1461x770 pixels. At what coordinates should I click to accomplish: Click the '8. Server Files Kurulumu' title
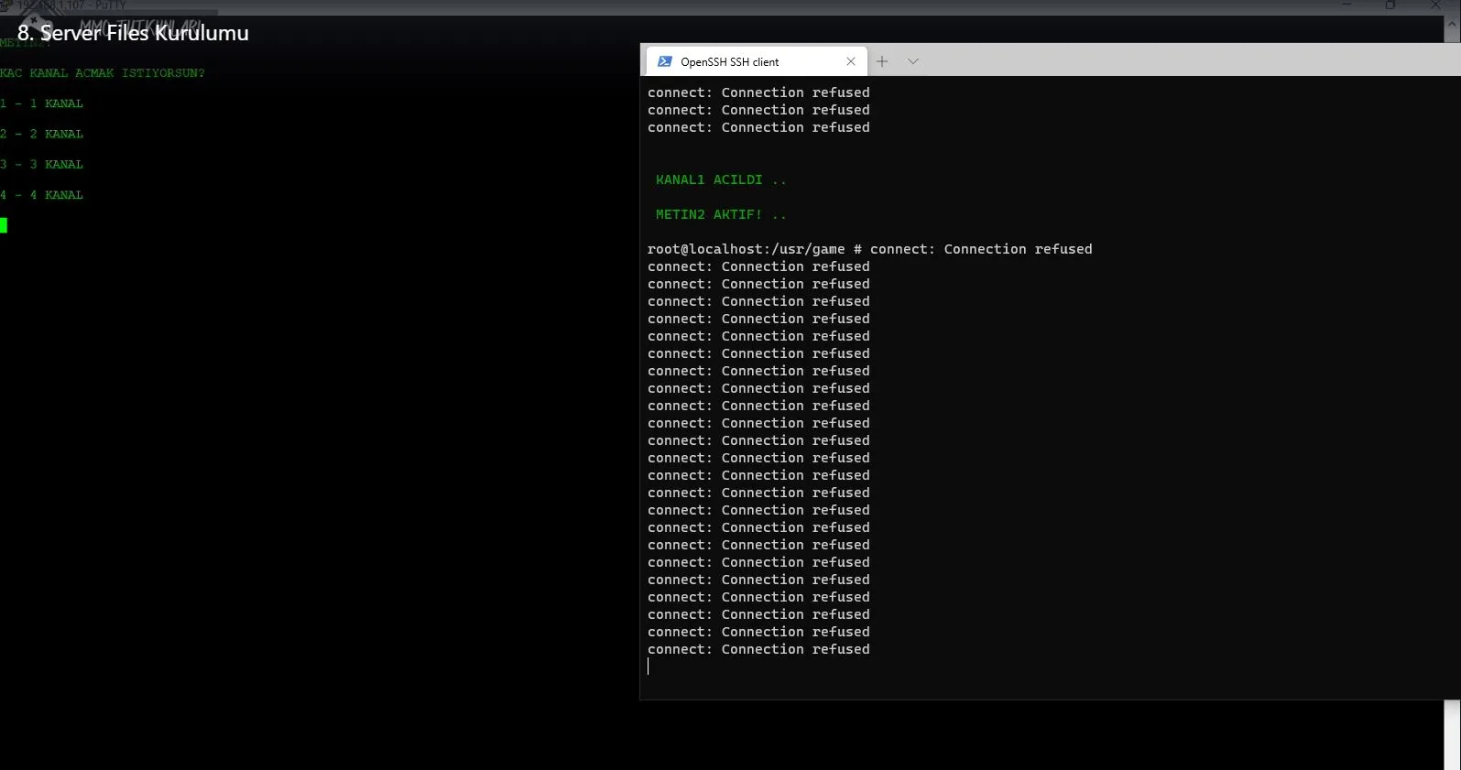(x=133, y=33)
